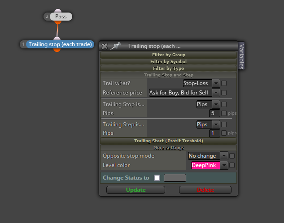Tick the checkbox beside Reference price
The image size is (284, 223).
tap(224, 93)
